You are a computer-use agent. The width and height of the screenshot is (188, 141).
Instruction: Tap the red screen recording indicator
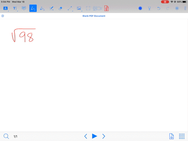pyautogui.click(x=165, y=2)
